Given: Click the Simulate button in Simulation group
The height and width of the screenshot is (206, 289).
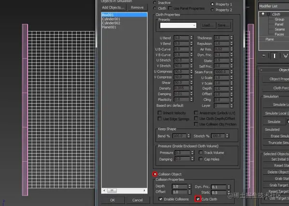Looking at the screenshot, I should tap(274, 121).
